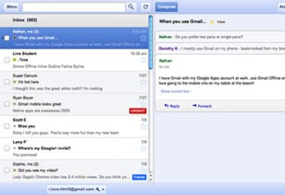Click importance marker beside 'Where's my Google+ invite?'
The width and height of the screenshot is (285, 195).
pos(15,148)
